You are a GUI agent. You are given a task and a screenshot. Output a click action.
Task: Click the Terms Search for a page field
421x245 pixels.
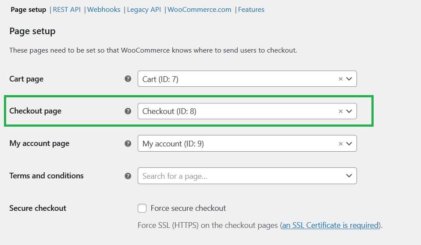(x=247, y=176)
